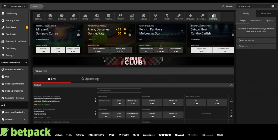Open Settings in betslip panel
Image resolution: width=278 pixels, height=140 pixels.
pos(243,46)
